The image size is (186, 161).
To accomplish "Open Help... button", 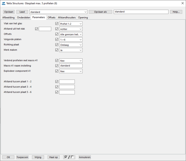I will click(176, 12).
